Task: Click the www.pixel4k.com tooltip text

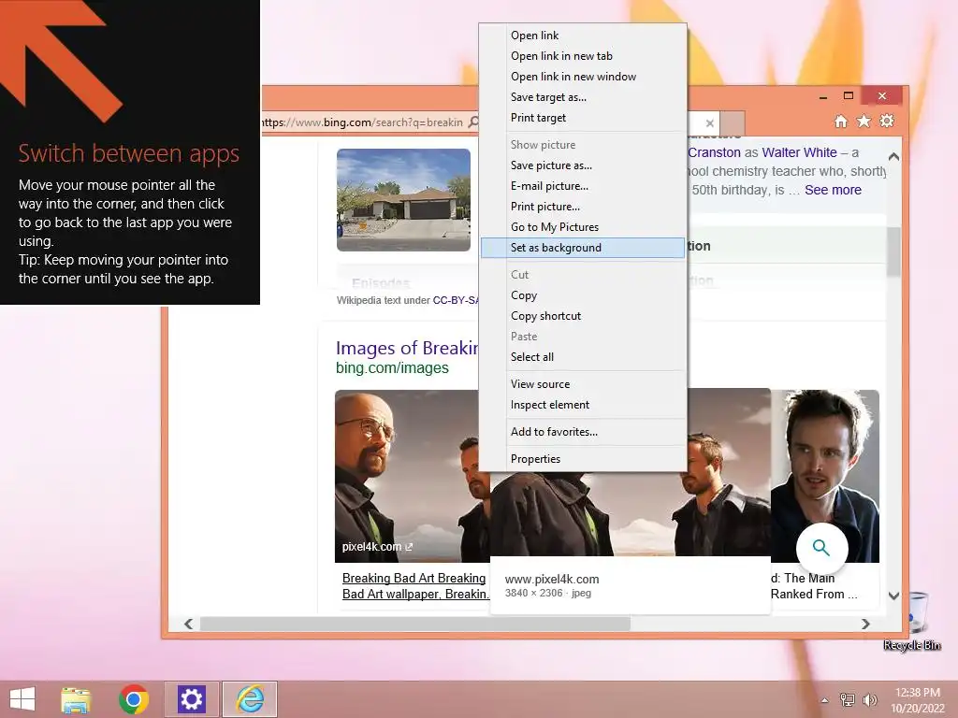Action: 552,580
